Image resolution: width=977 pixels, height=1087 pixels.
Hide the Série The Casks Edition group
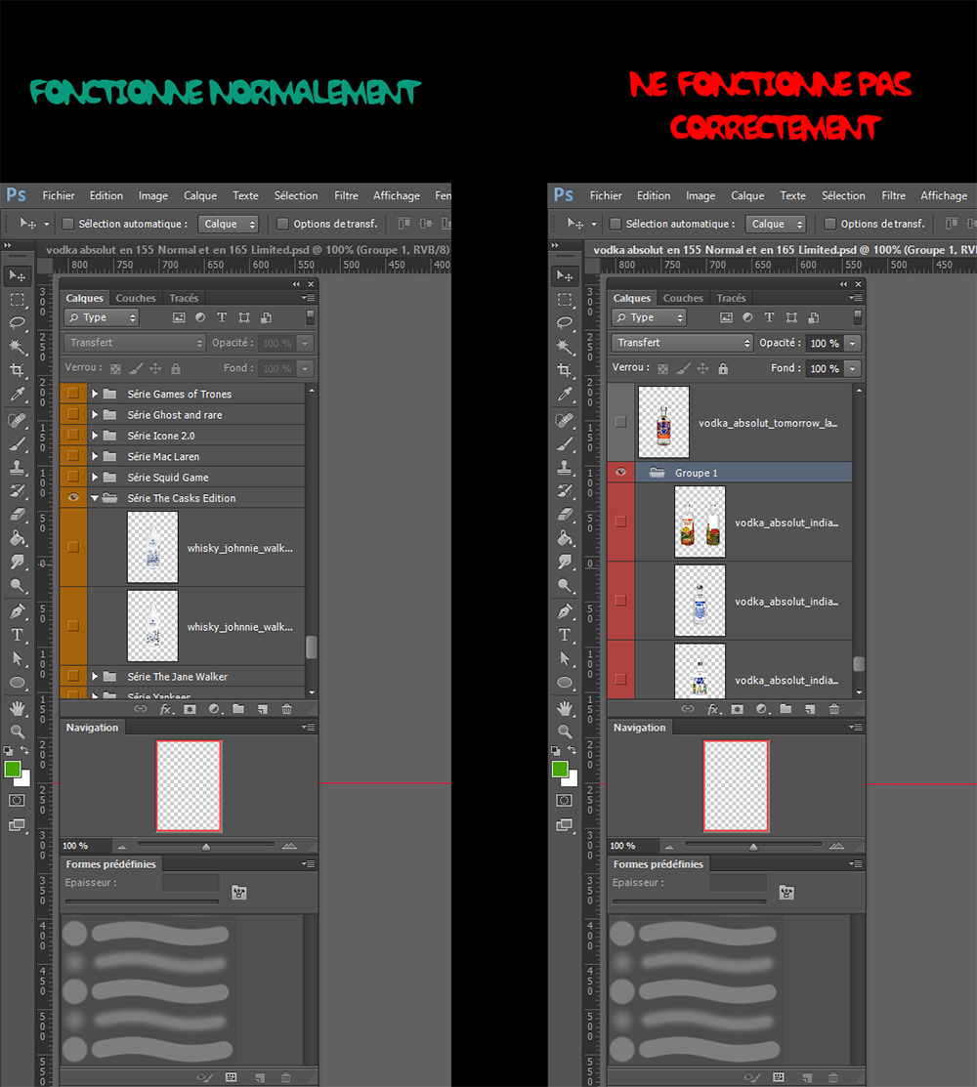tap(73, 498)
